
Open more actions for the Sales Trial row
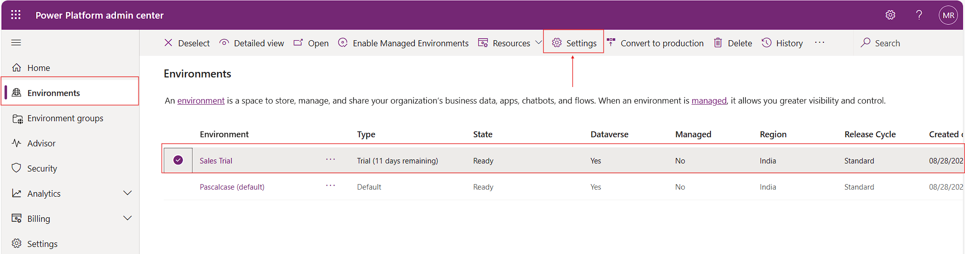coord(330,160)
